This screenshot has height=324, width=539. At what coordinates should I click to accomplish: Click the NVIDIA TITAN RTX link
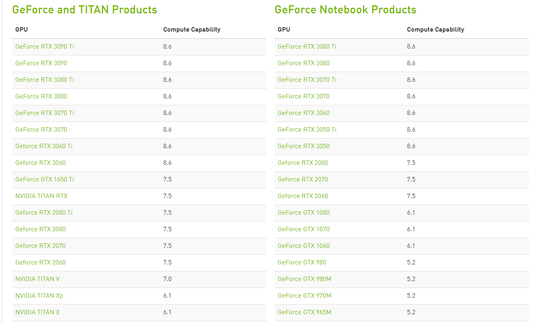(x=41, y=196)
